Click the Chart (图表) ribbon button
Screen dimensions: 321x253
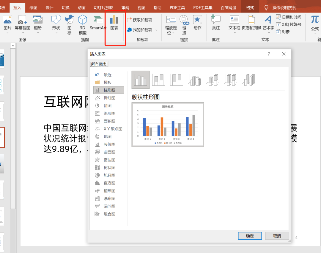(114, 23)
